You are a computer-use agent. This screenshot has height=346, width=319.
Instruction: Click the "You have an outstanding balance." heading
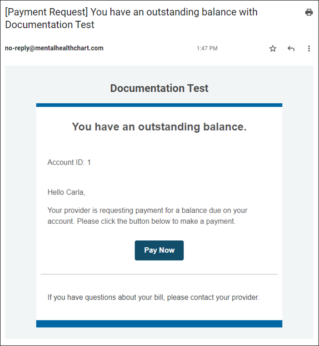pos(159,127)
